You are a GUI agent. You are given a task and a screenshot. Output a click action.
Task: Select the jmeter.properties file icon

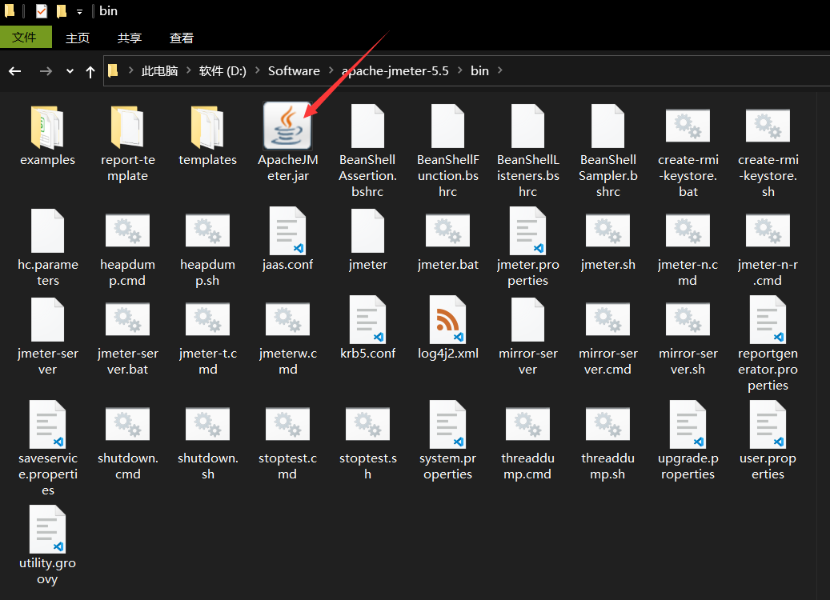[x=527, y=230]
